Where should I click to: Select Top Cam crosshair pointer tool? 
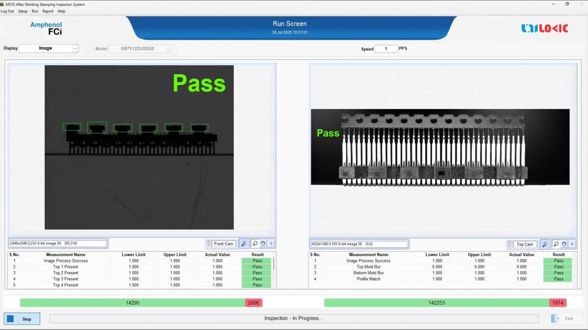(572, 244)
